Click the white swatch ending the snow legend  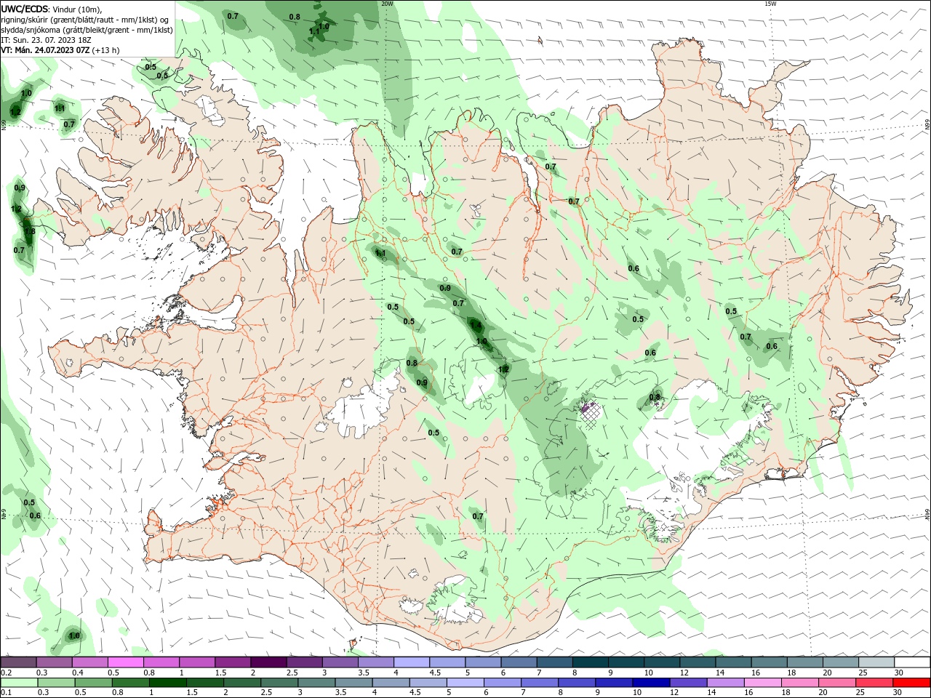click(912, 662)
